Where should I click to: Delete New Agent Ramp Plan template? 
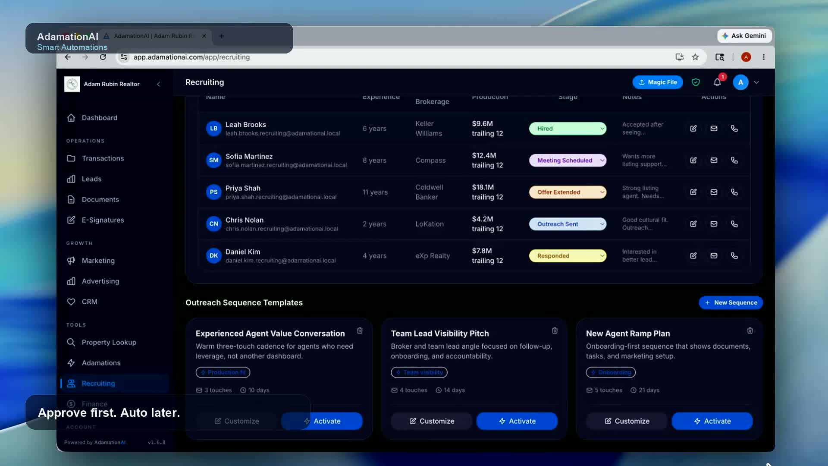click(750, 331)
